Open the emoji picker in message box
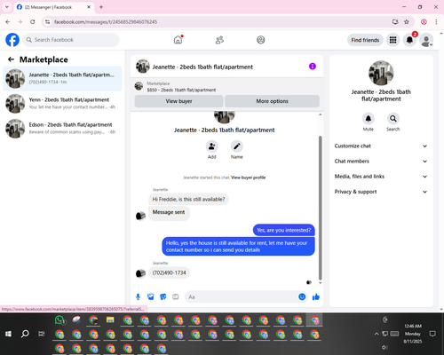The height and width of the screenshot is (355, 444). pos(302,296)
